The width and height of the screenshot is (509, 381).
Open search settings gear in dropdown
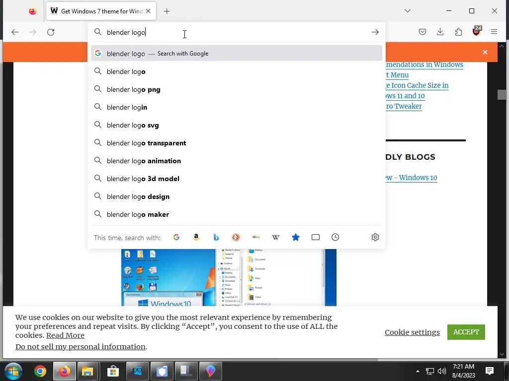pyautogui.click(x=375, y=237)
